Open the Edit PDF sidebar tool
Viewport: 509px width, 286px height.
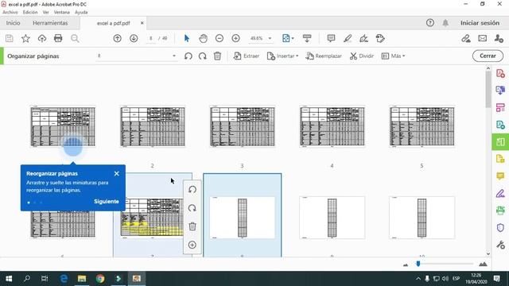tap(500, 107)
